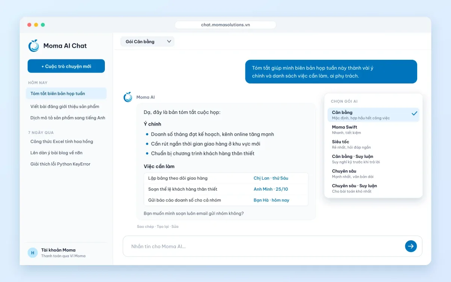The image size is (451, 282).
Task: Click text Thanh toán qua Ví Moma
Action: (x=63, y=256)
